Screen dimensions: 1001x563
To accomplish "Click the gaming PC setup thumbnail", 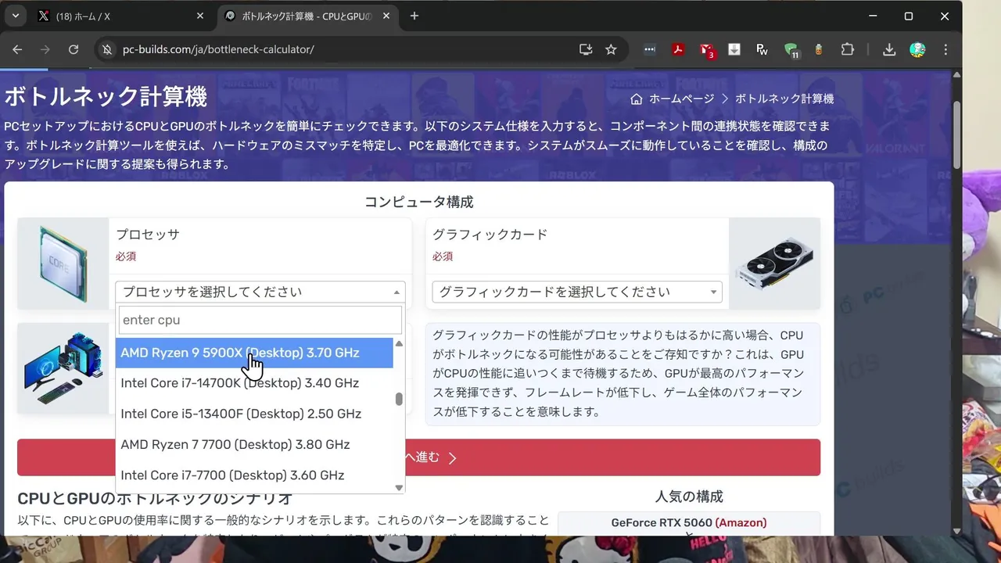I will [63, 368].
